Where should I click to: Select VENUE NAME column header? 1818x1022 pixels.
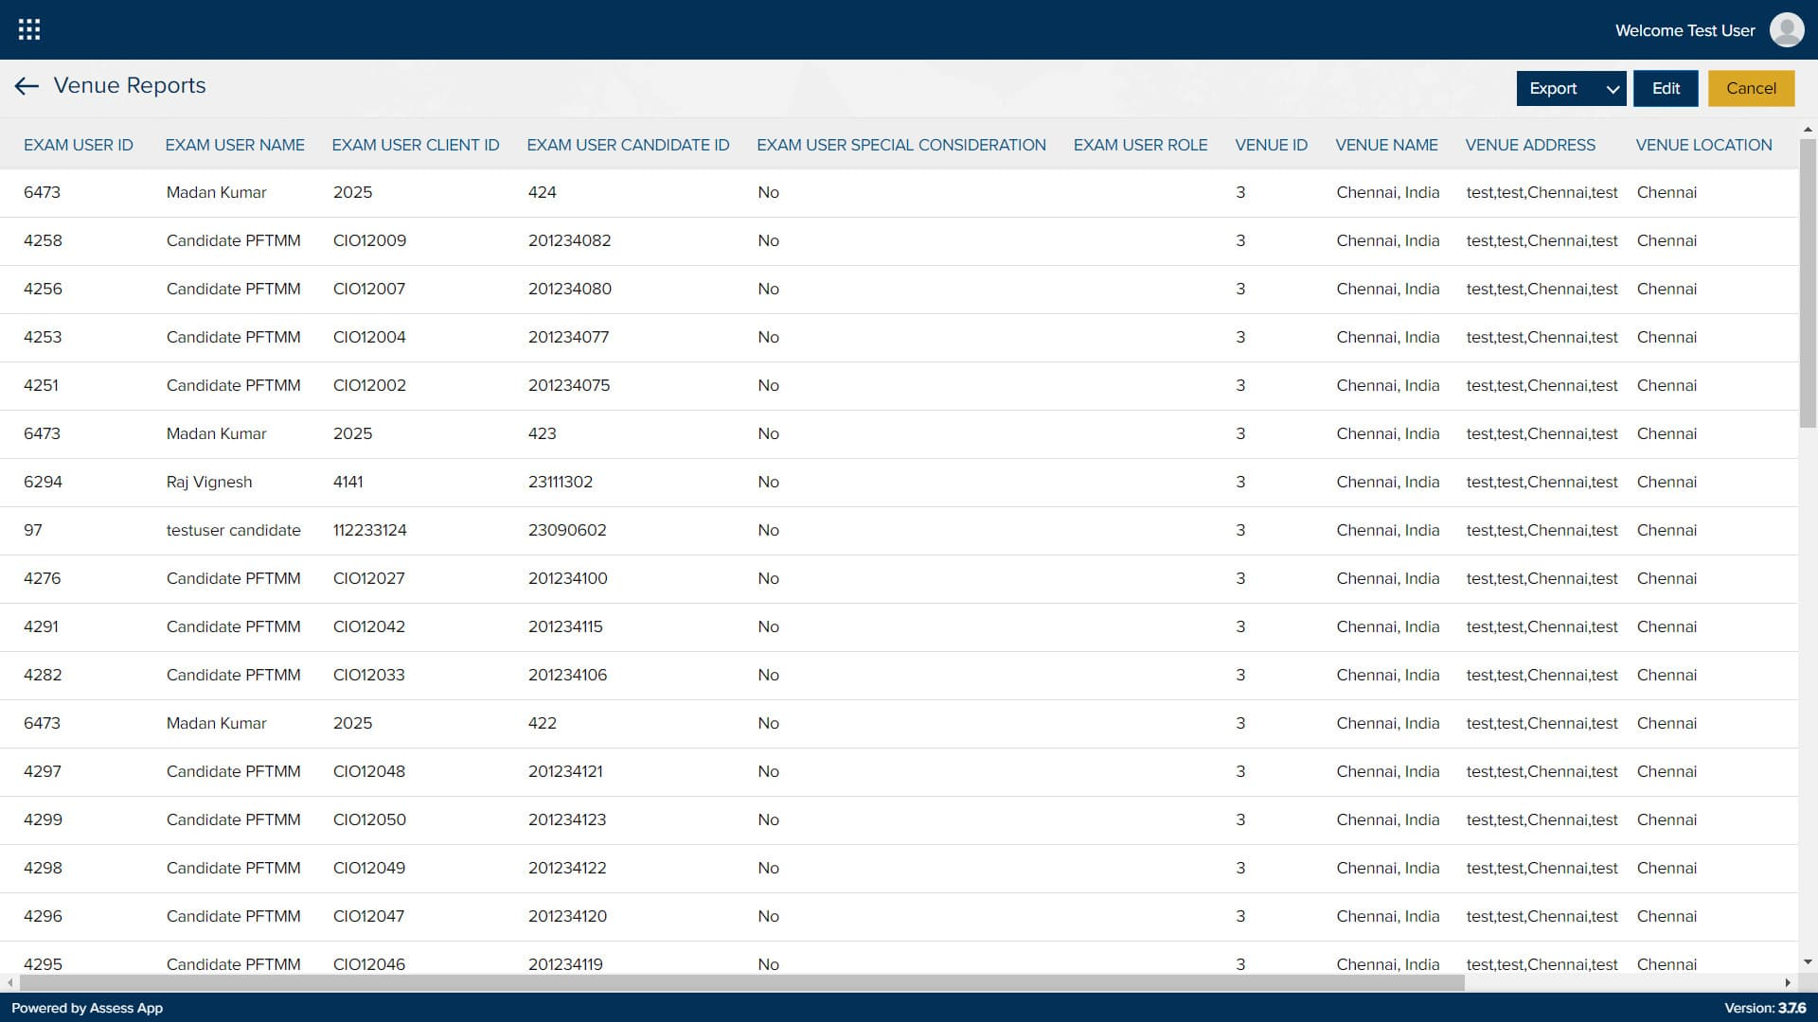pos(1386,145)
